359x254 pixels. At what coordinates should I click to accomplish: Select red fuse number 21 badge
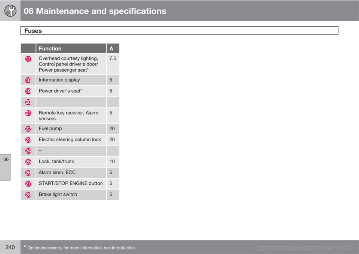tap(28, 113)
